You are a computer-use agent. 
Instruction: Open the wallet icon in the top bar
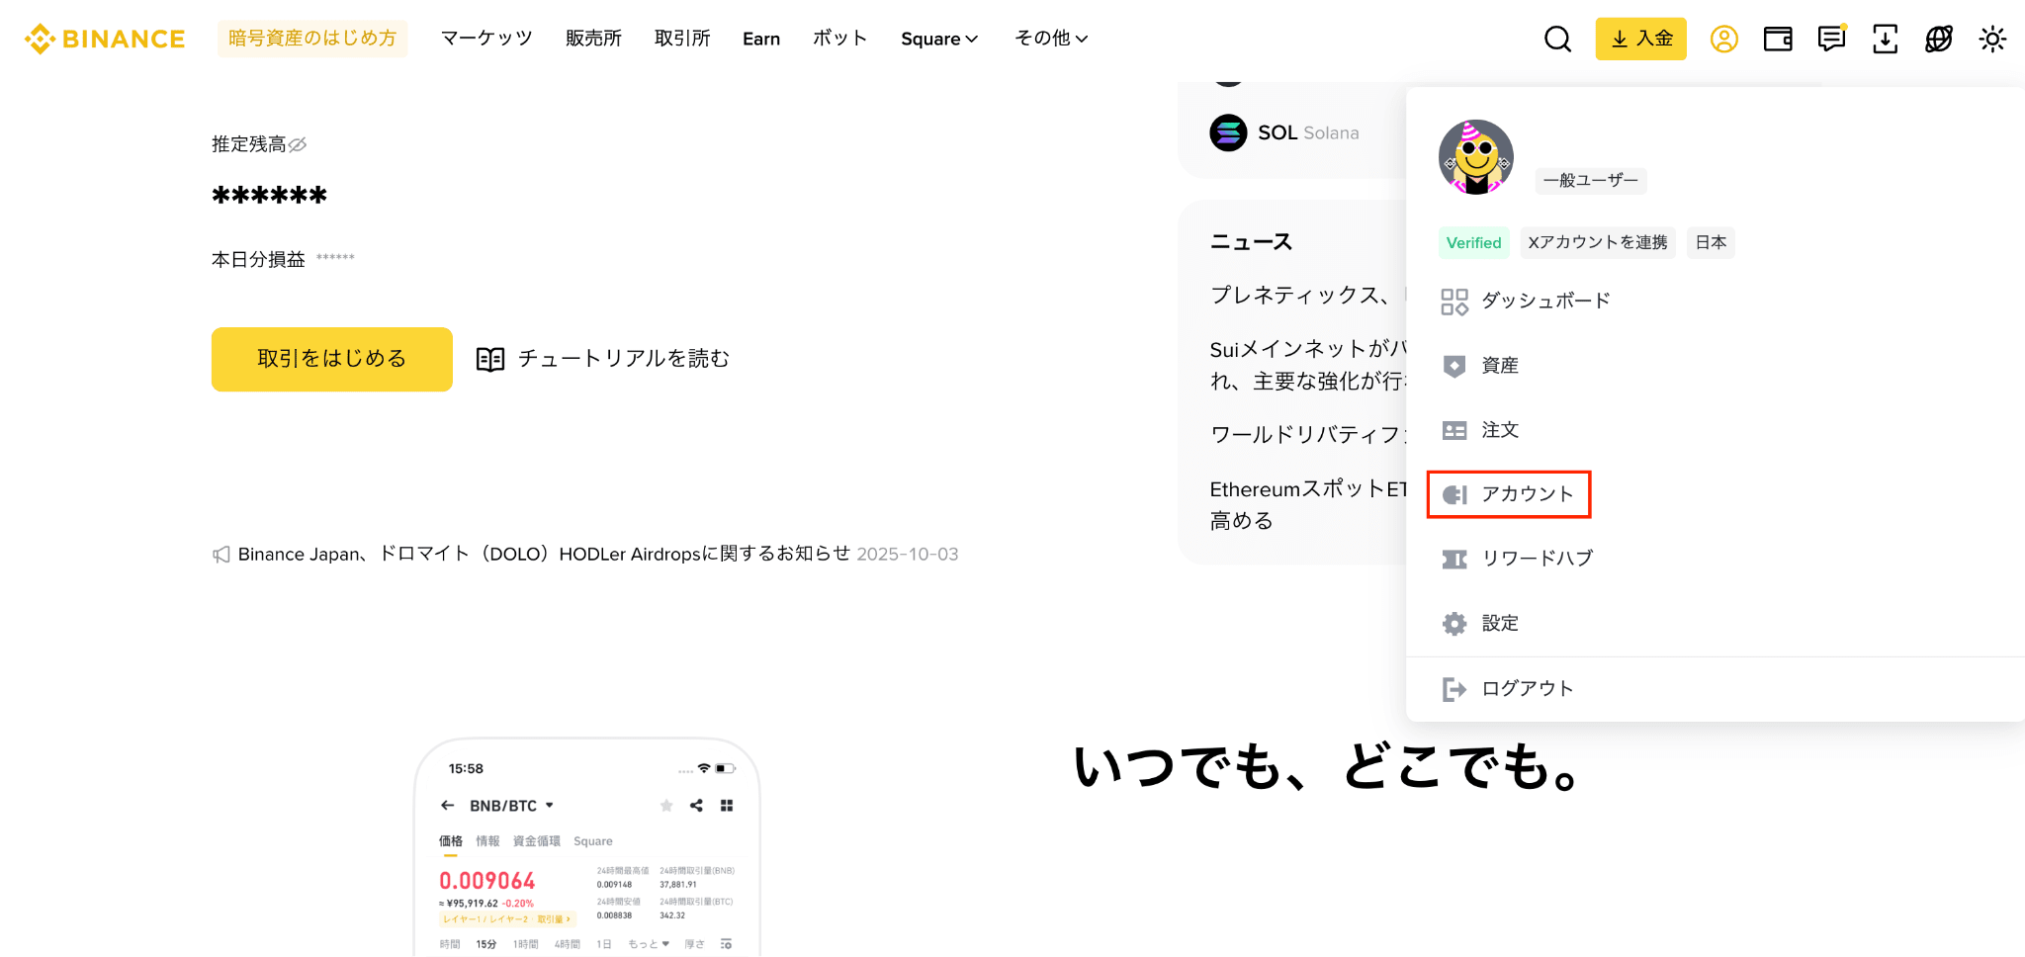coord(1777,39)
